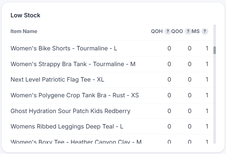Open Women's Strappy Bra Tank - Tourmaline - M
Screen dimensions: 226x154
(x=73, y=64)
